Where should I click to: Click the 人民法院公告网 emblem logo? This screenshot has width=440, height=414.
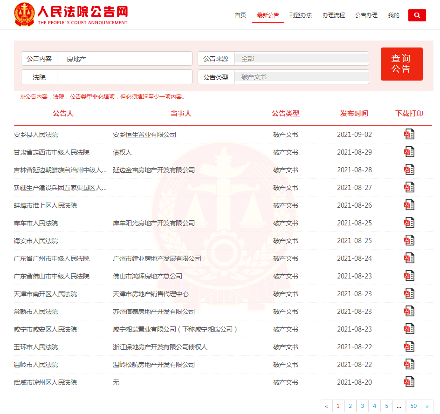[24, 14]
